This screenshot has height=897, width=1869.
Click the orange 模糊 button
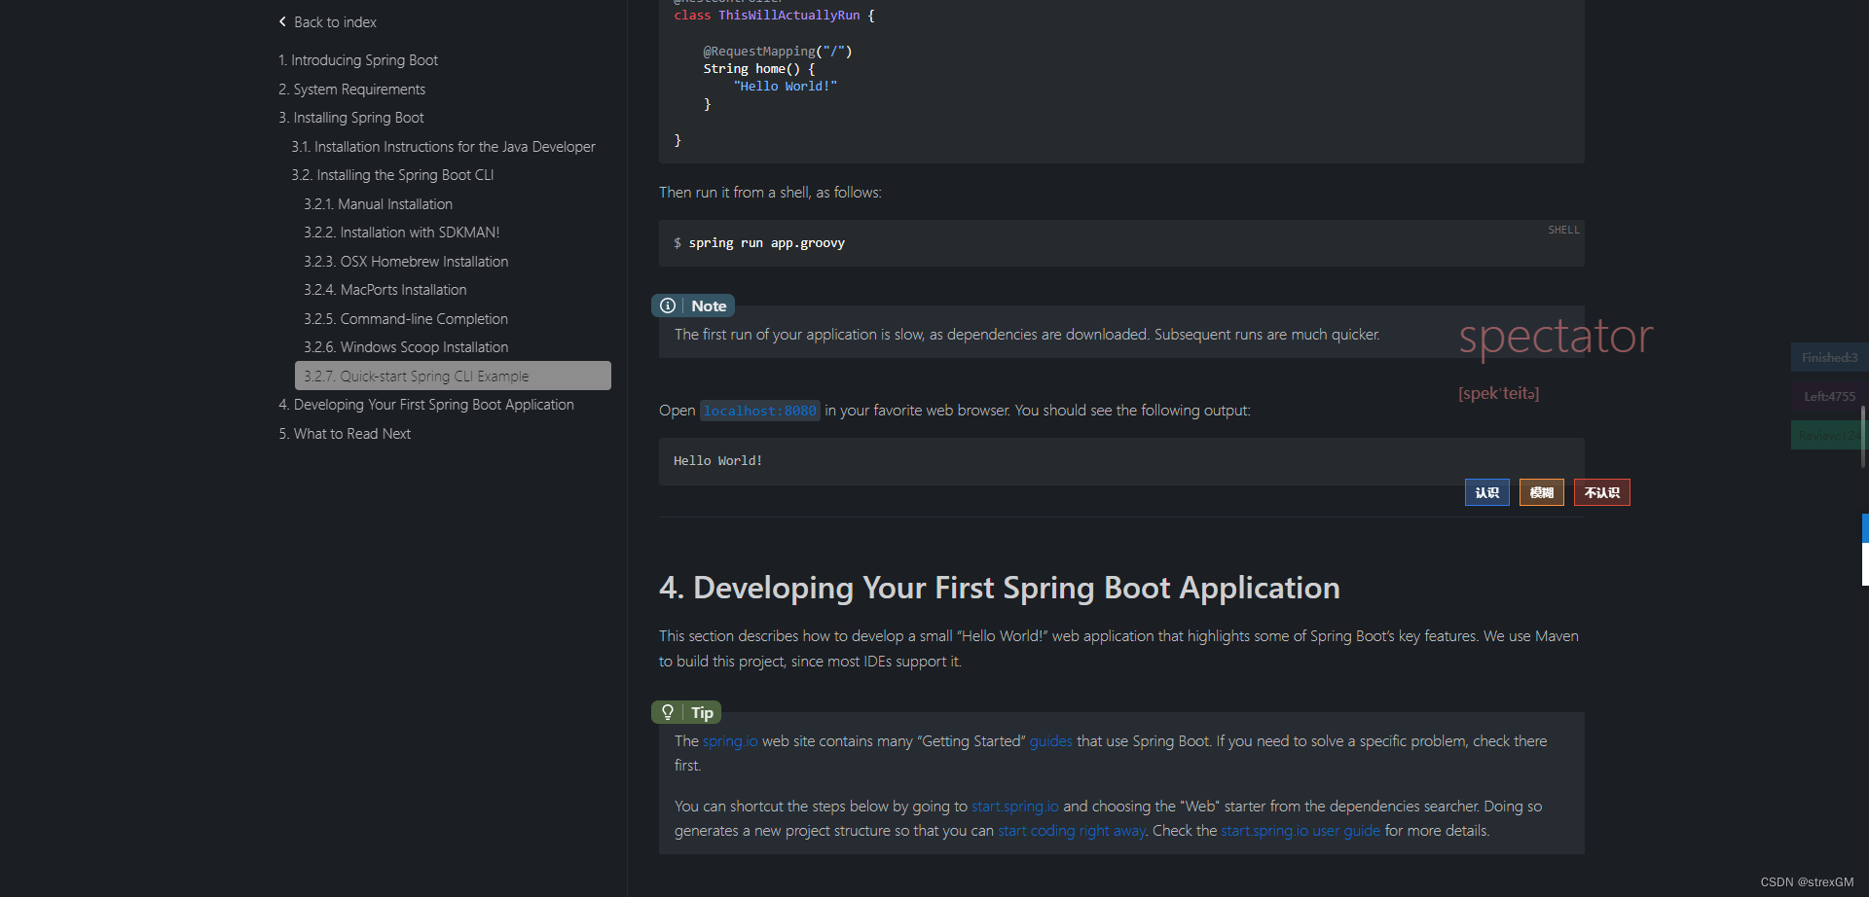1542,492
